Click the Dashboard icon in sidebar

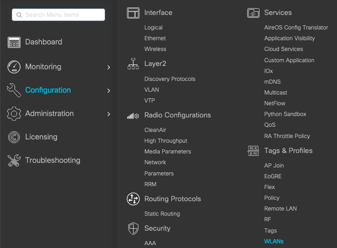(14, 42)
